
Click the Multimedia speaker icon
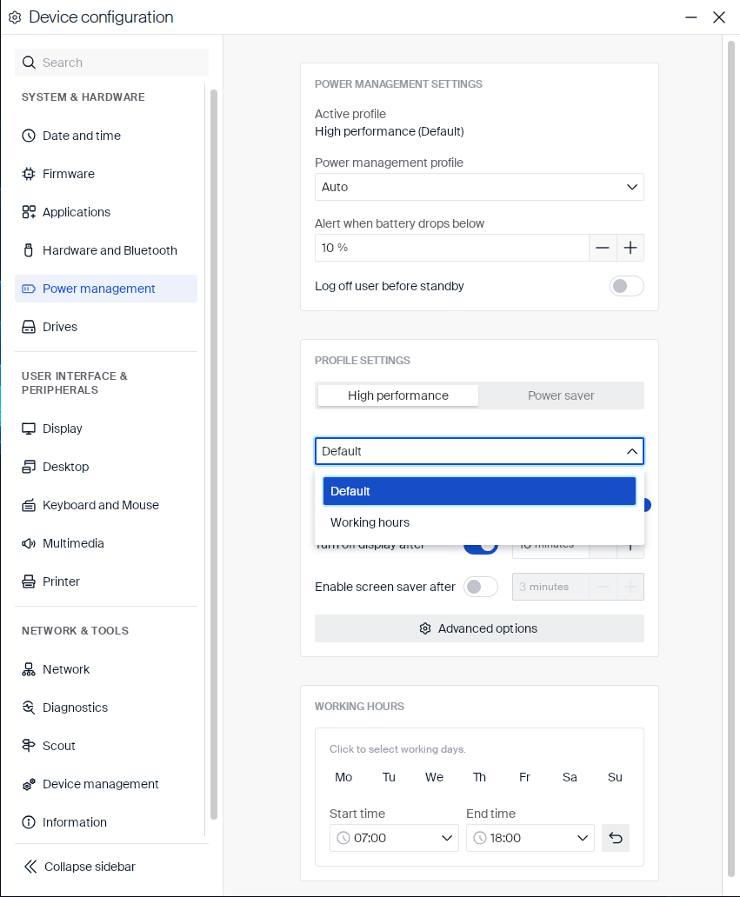29,543
